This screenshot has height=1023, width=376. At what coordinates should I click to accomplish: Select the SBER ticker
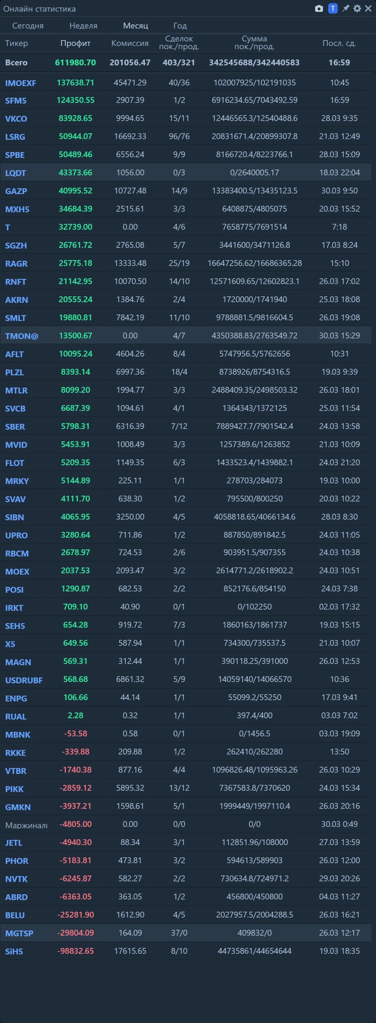(15, 427)
